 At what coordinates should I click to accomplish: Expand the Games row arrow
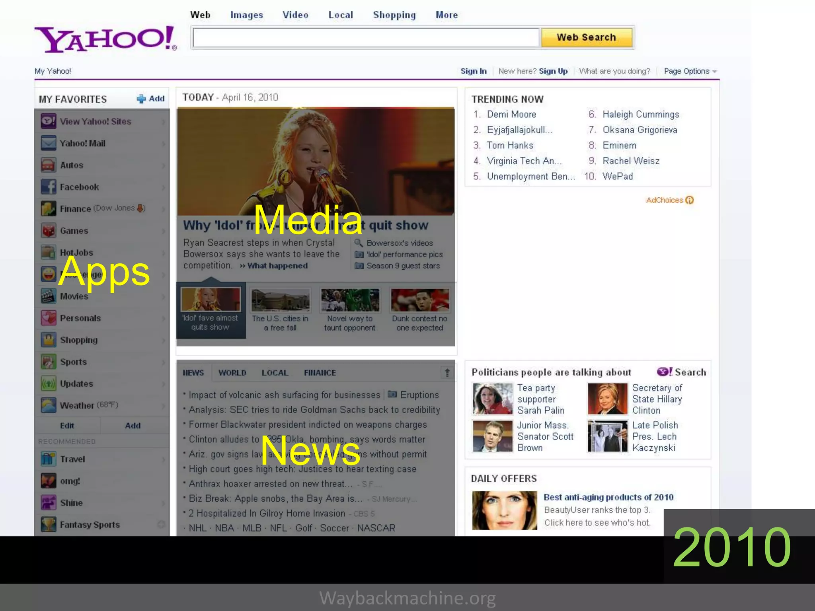163,231
